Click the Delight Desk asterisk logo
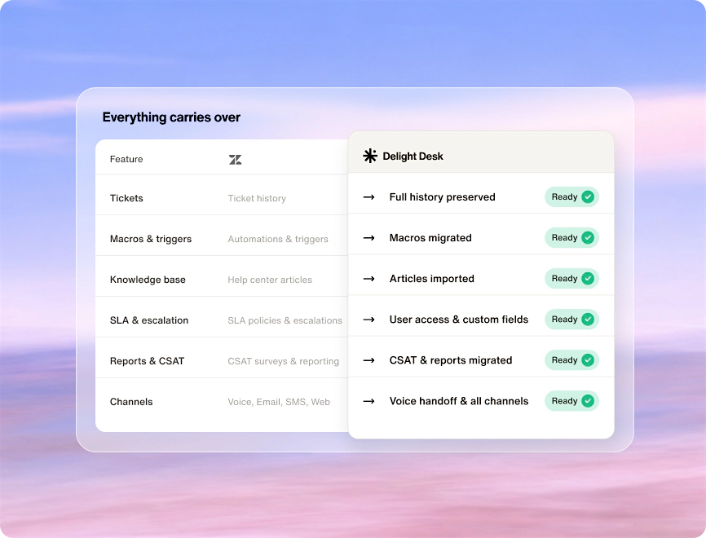This screenshot has width=706, height=538. point(370,156)
